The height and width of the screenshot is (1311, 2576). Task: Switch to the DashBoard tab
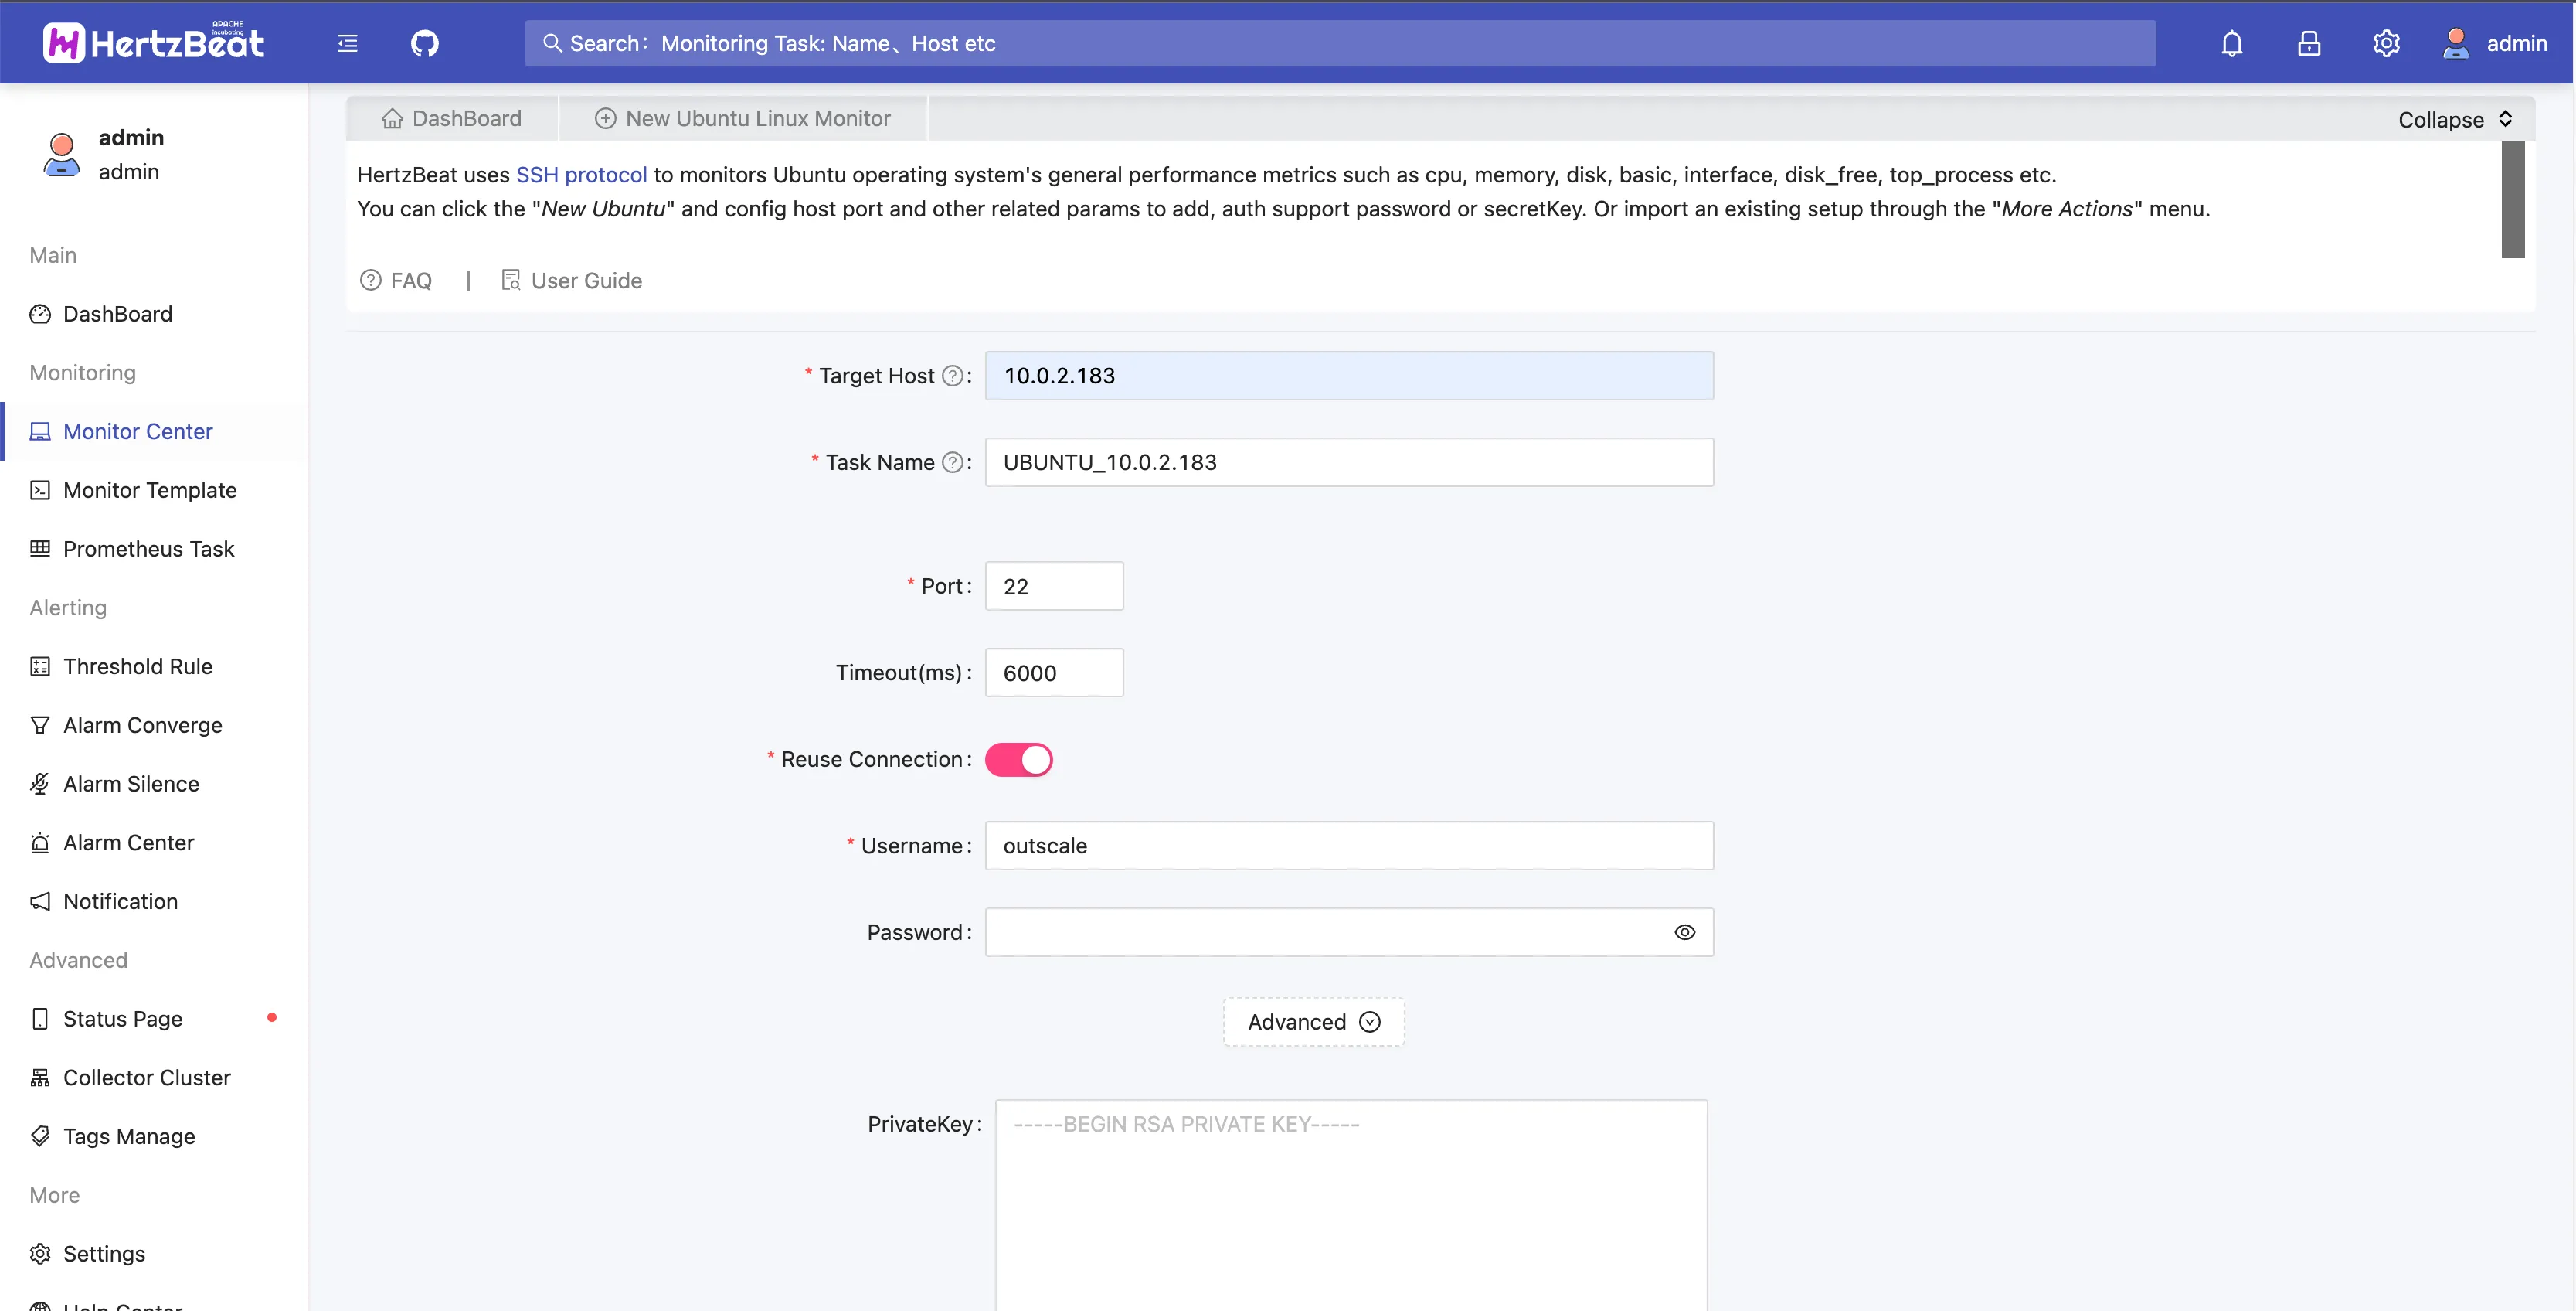pyautogui.click(x=452, y=118)
